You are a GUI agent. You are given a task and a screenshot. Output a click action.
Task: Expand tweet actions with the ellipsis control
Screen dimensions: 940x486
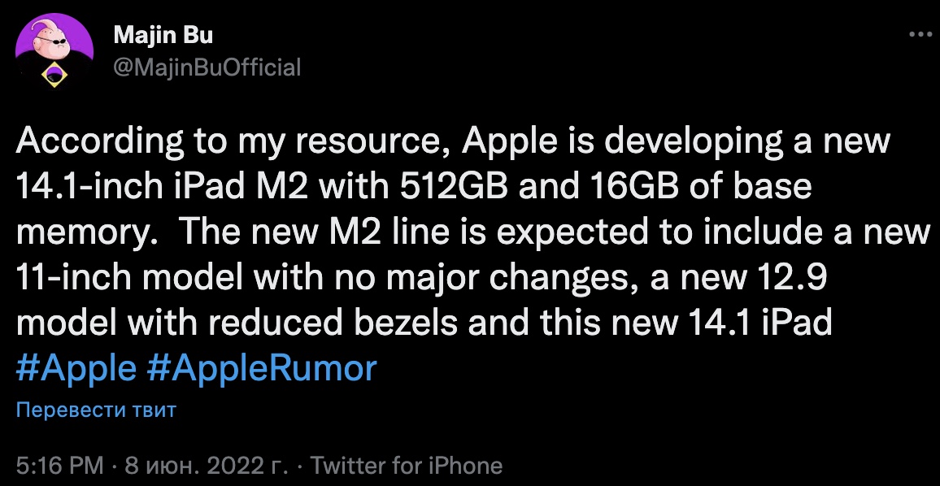tap(921, 33)
